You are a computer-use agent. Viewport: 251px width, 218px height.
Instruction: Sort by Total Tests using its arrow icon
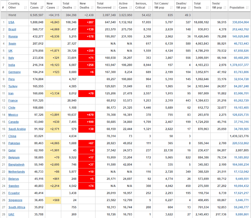click(x=207, y=7)
